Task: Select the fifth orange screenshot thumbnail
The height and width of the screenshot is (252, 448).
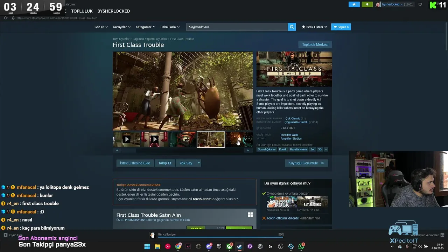Action: point(239,139)
